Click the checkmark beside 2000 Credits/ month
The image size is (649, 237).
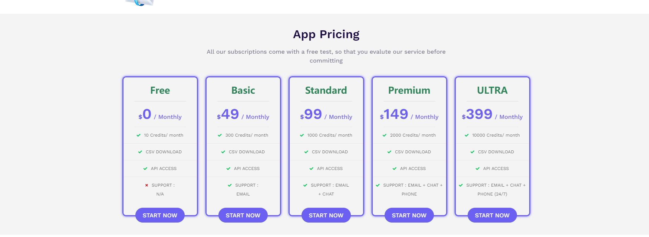385,135
